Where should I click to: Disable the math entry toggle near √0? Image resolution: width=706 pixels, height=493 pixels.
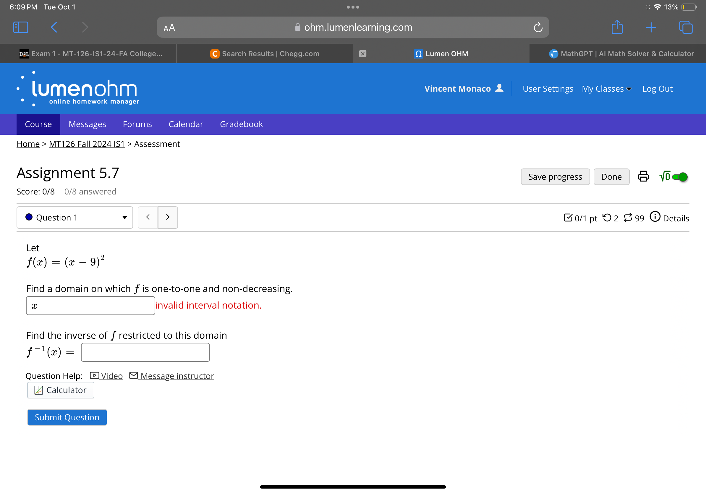point(680,177)
